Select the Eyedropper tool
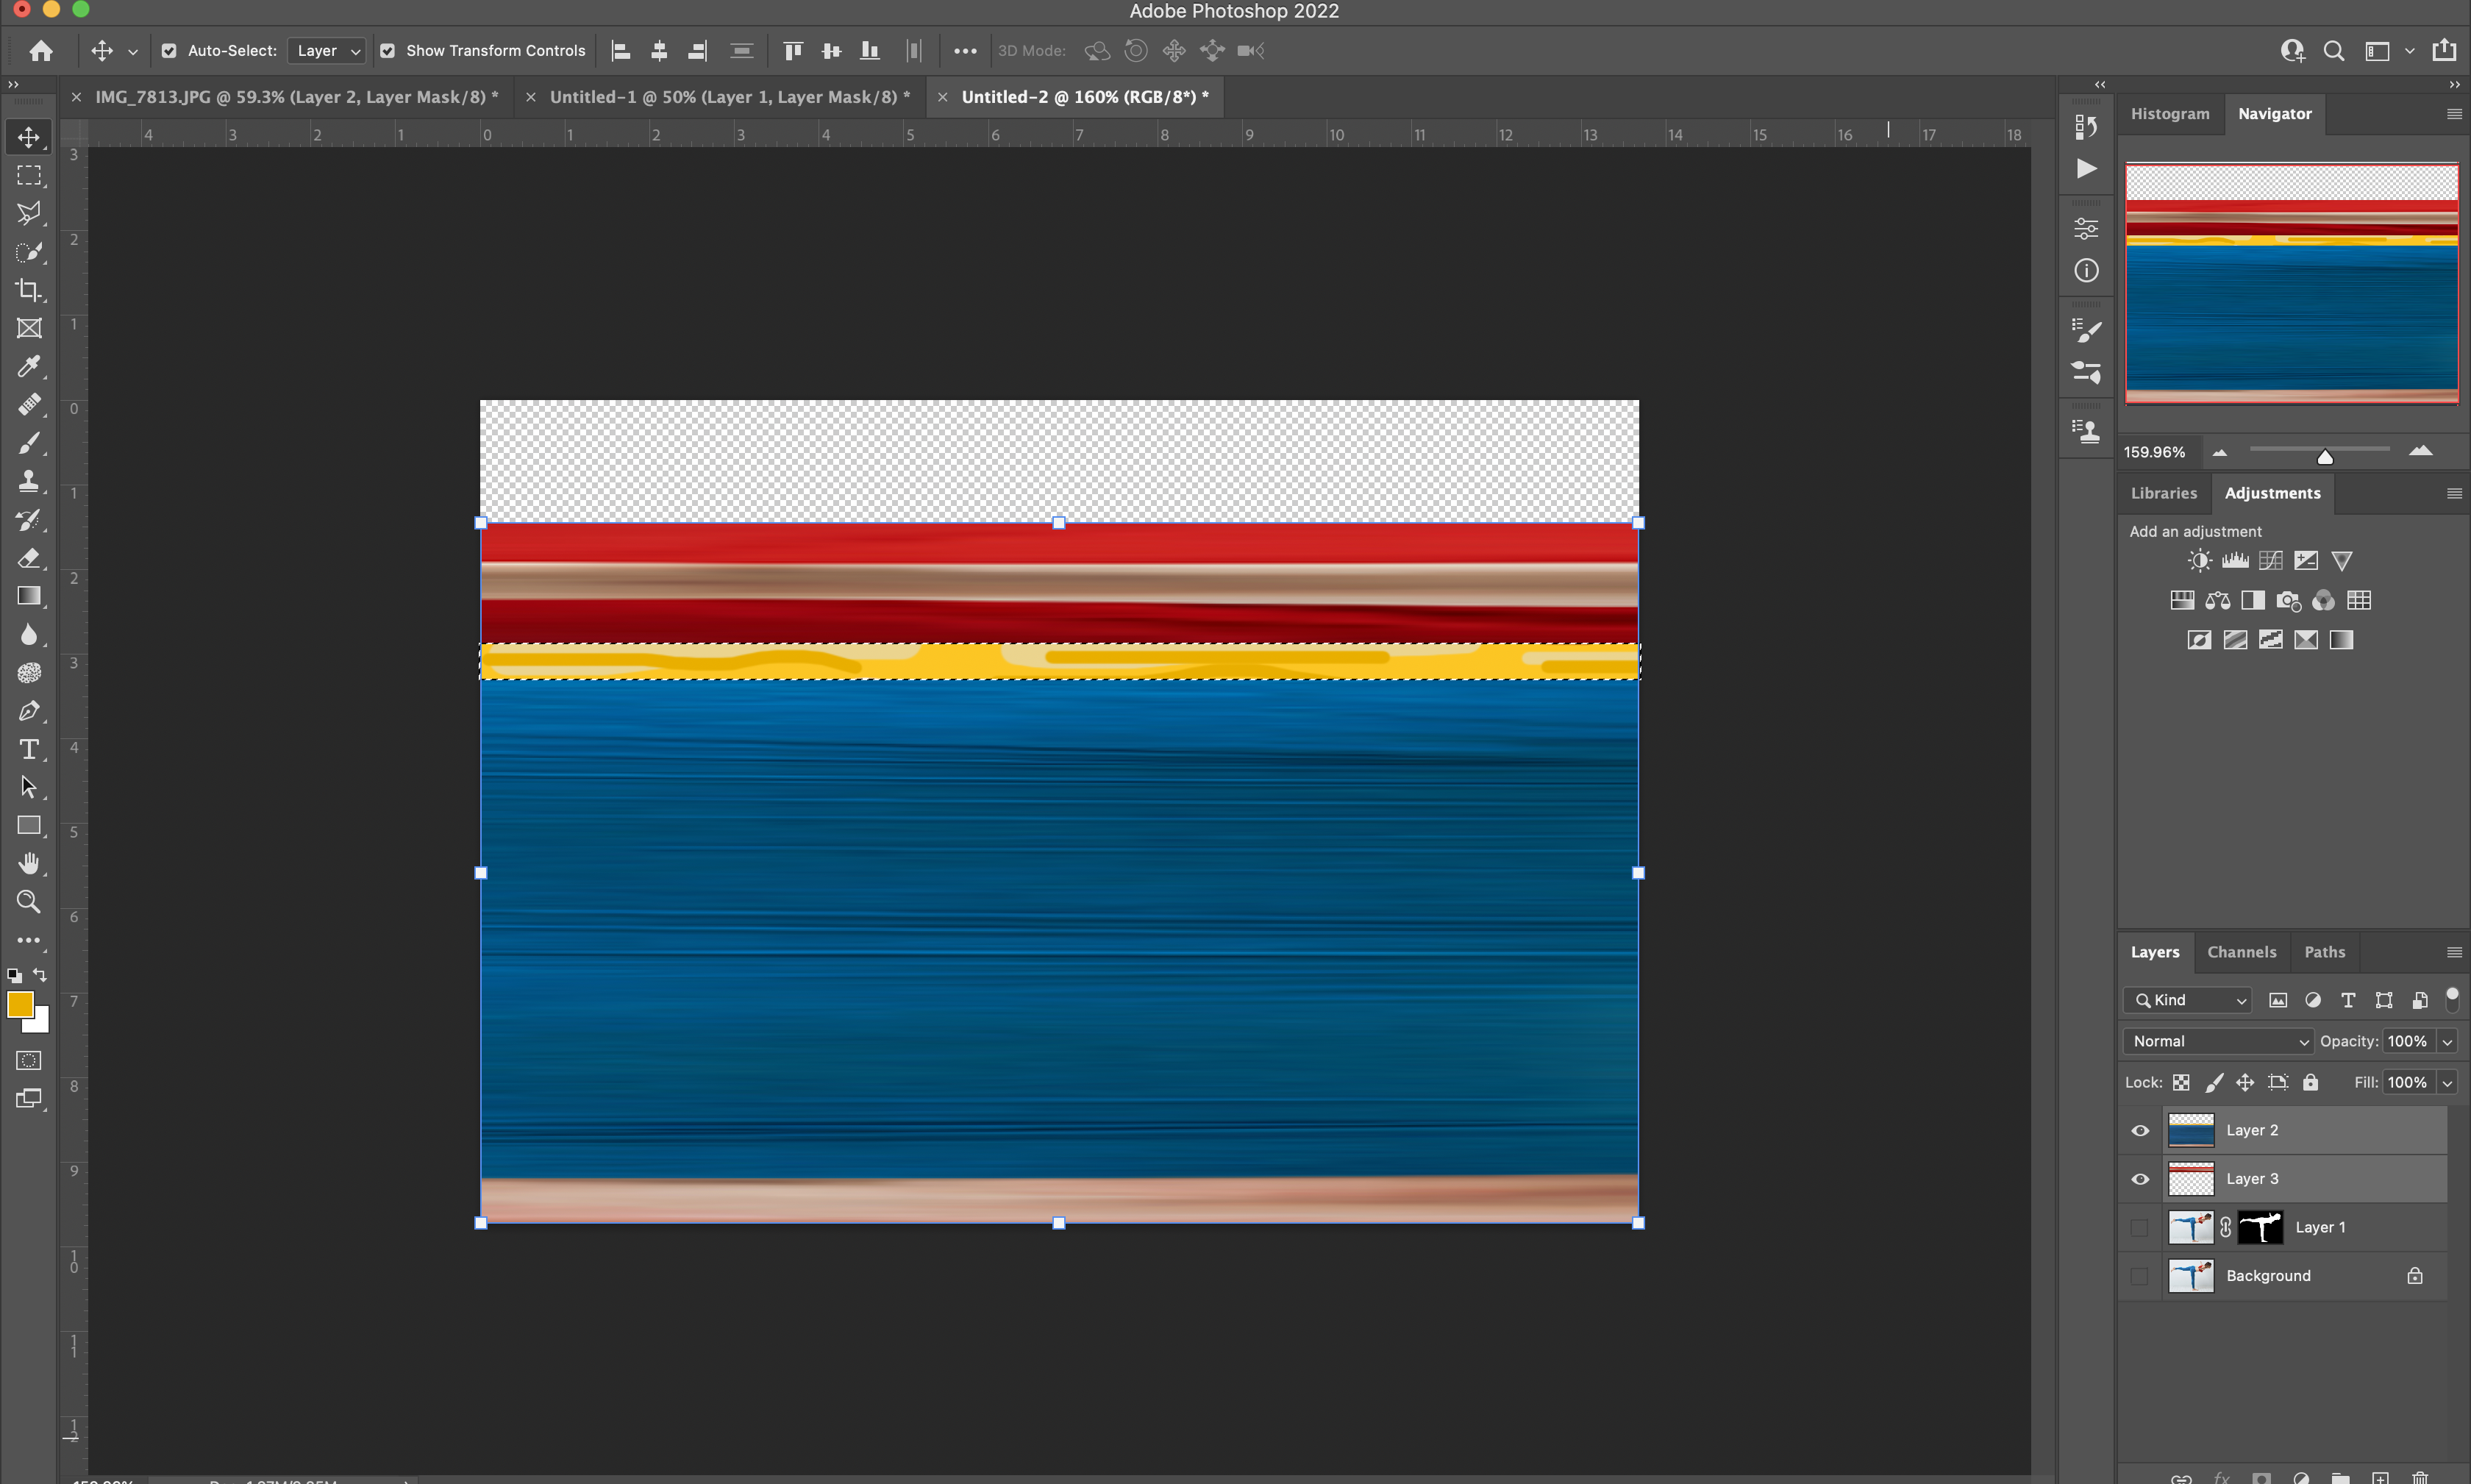The width and height of the screenshot is (2471, 1484). click(x=30, y=365)
